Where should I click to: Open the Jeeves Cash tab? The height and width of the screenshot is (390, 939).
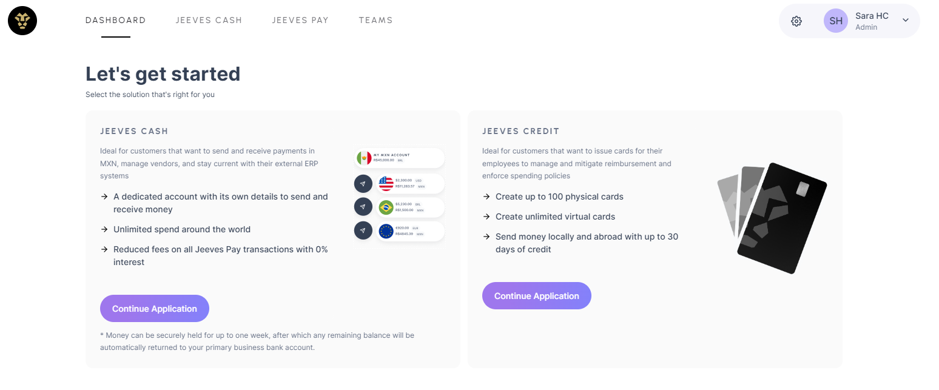click(209, 20)
